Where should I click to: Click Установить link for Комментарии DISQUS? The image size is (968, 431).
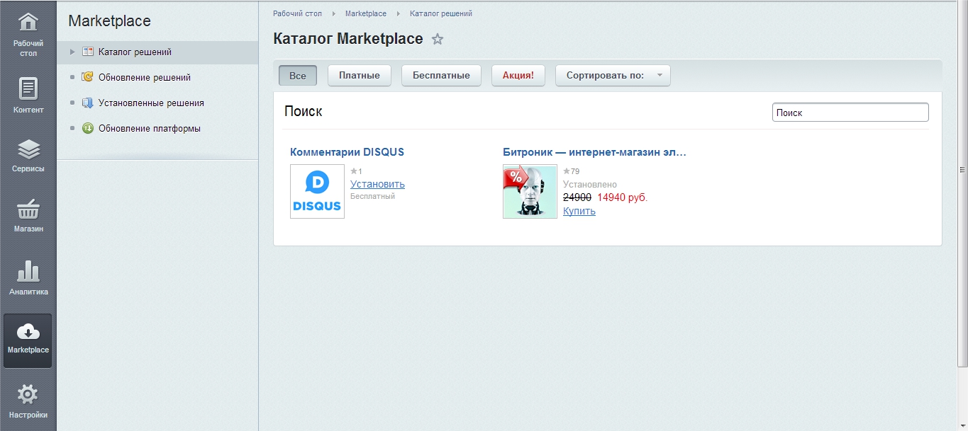tap(377, 184)
